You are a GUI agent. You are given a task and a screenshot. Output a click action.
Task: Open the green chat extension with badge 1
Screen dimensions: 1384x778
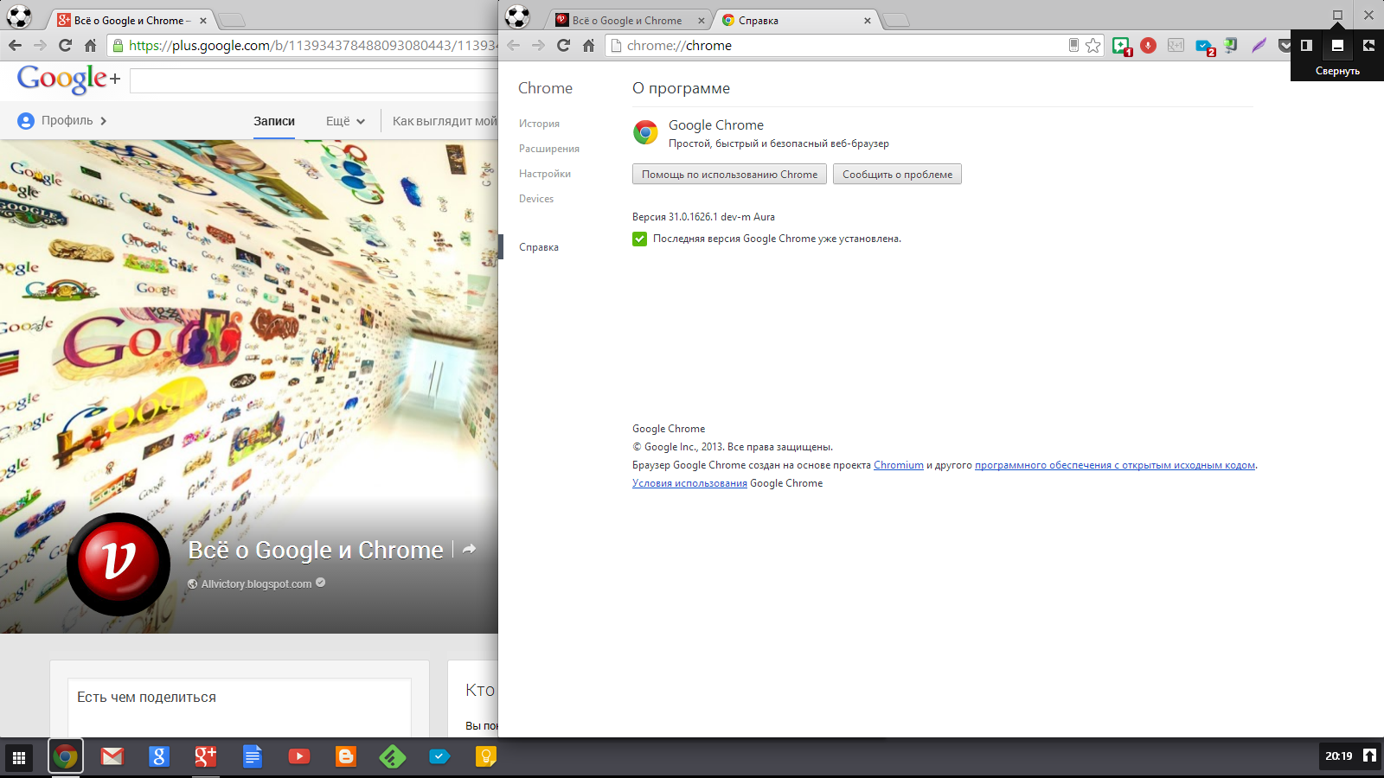pyautogui.click(x=1122, y=46)
